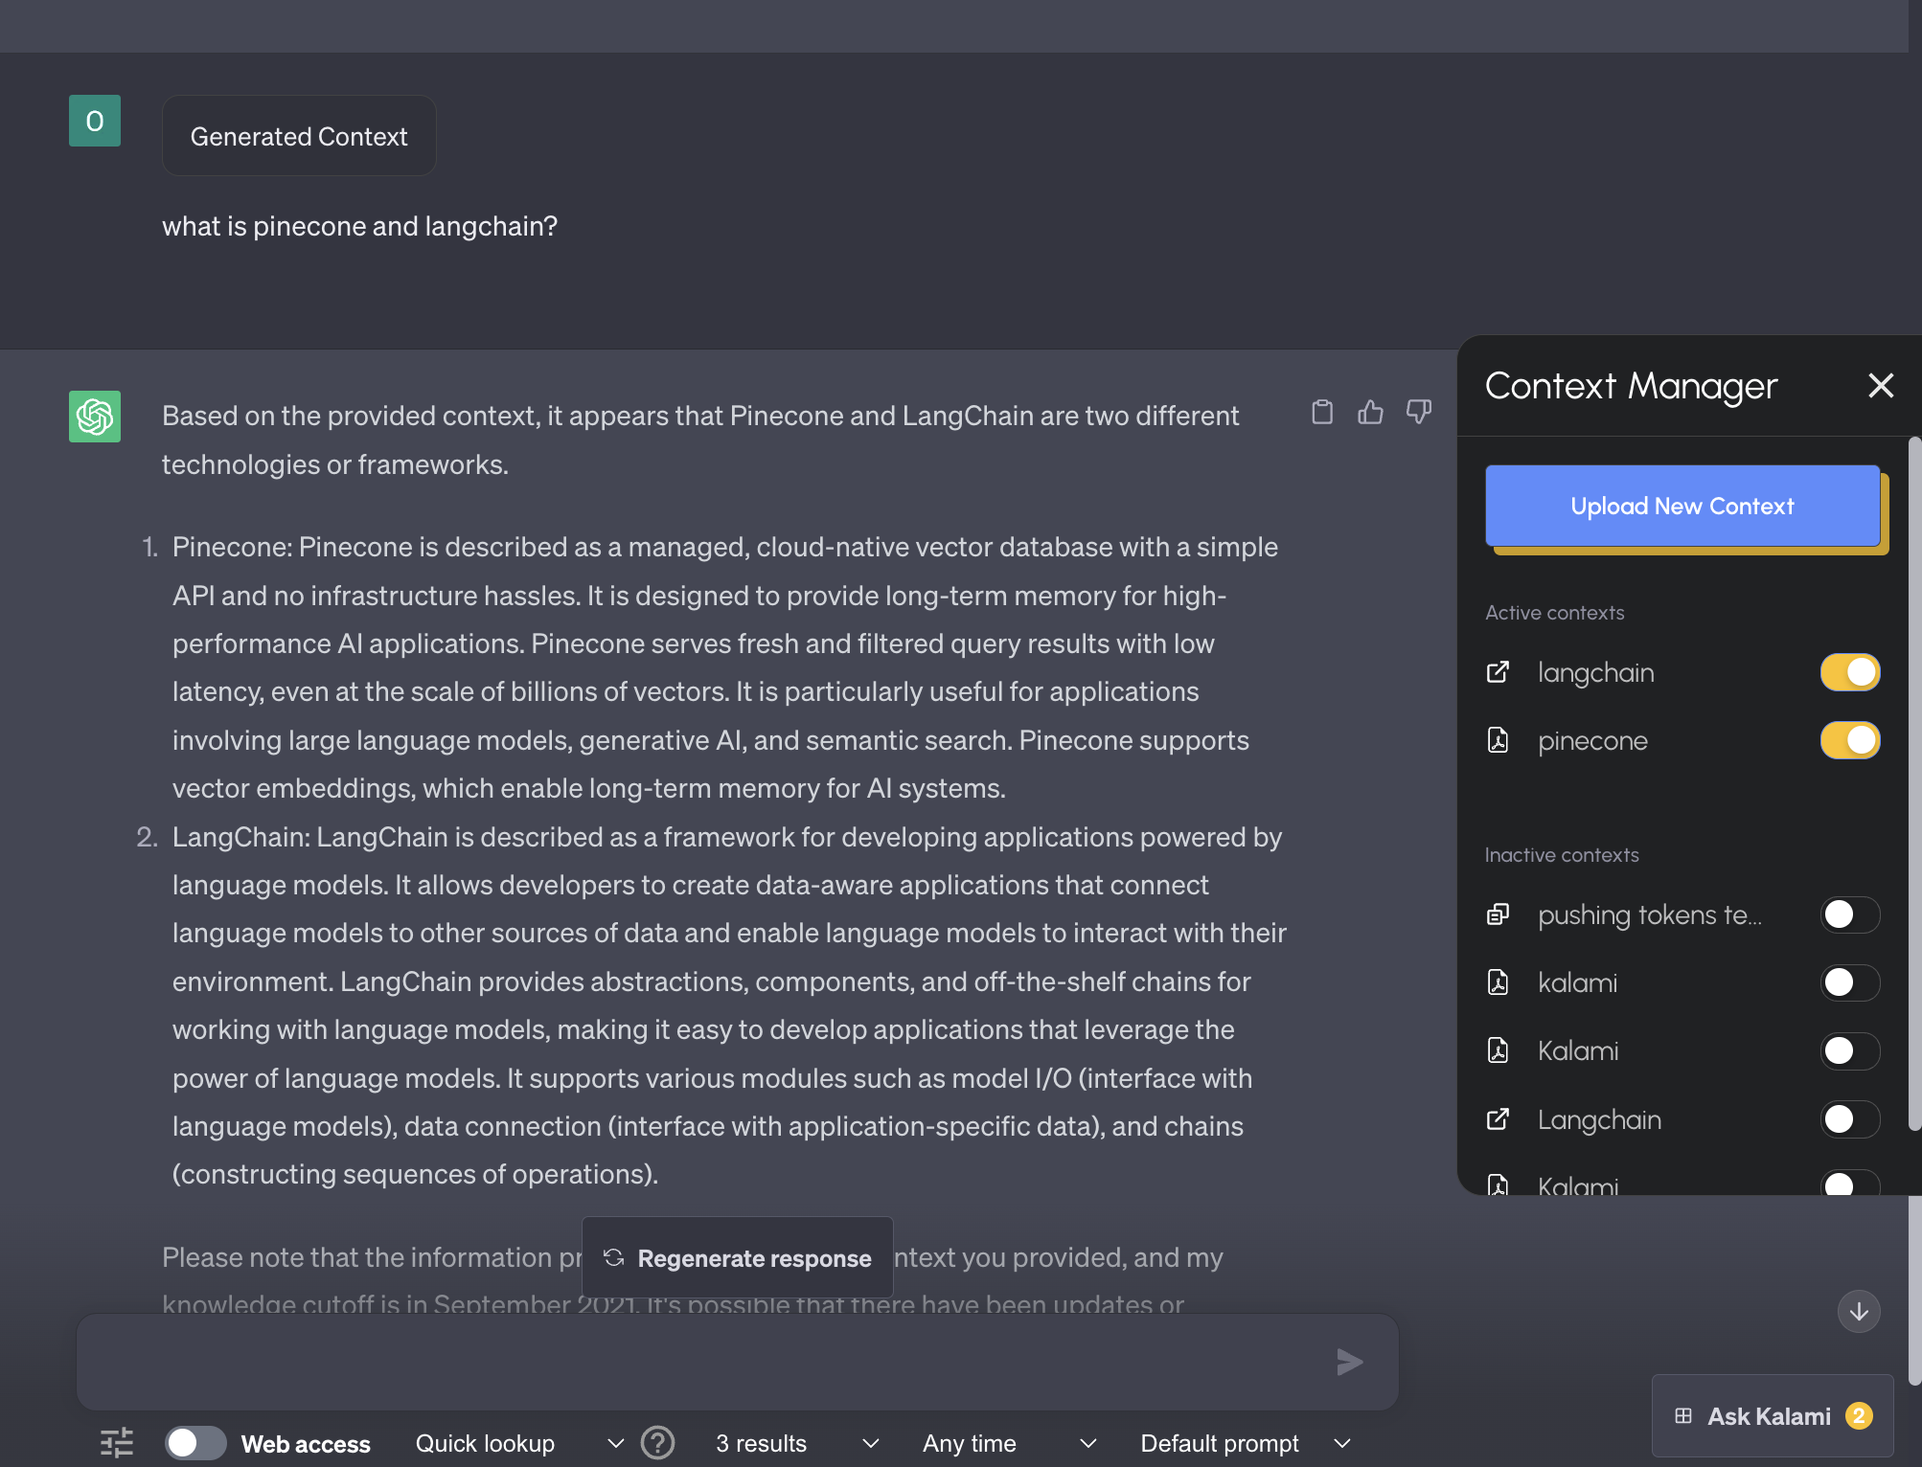Click the help question mark icon
Viewport: 1922px width, 1467px height.
pos(657,1442)
